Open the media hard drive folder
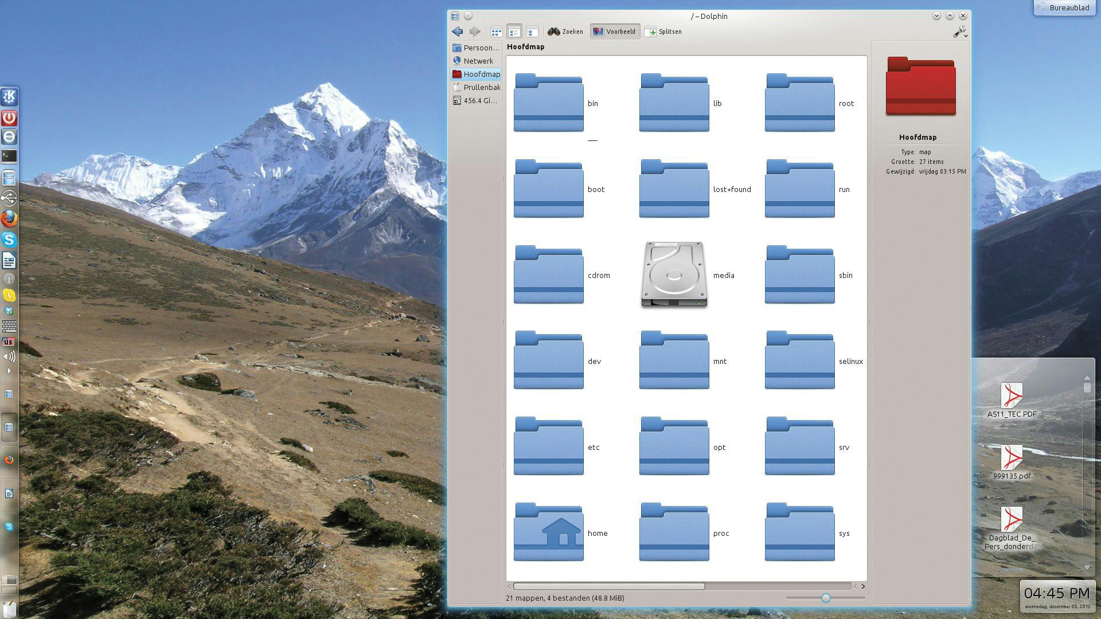The height and width of the screenshot is (619, 1101). [674, 275]
